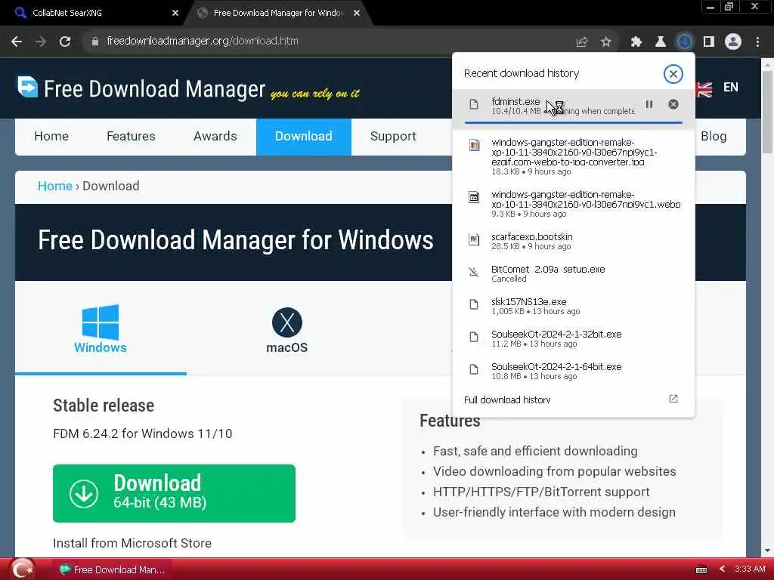774x580 pixels.
Task: Share this page via the share icon
Action: (582, 42)
